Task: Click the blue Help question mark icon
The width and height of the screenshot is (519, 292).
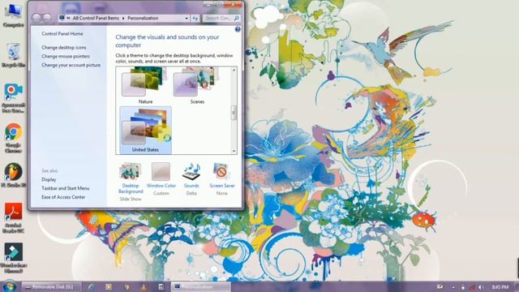Action: 238,29
